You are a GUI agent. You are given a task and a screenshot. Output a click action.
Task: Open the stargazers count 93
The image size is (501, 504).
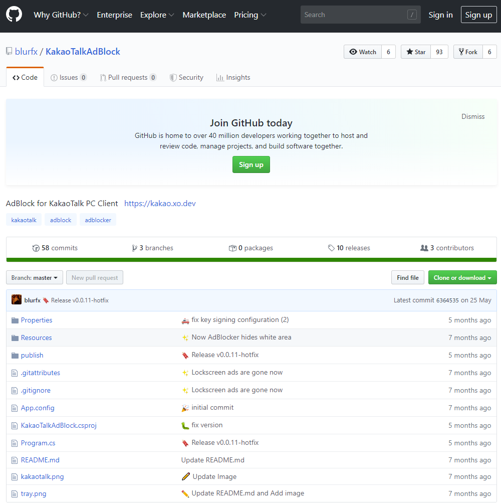coord(439,52)
